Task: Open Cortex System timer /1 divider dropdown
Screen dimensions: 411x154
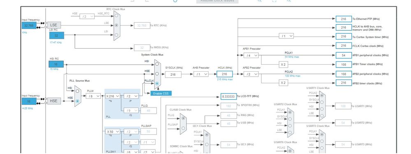Action: [x=286, y=36]
